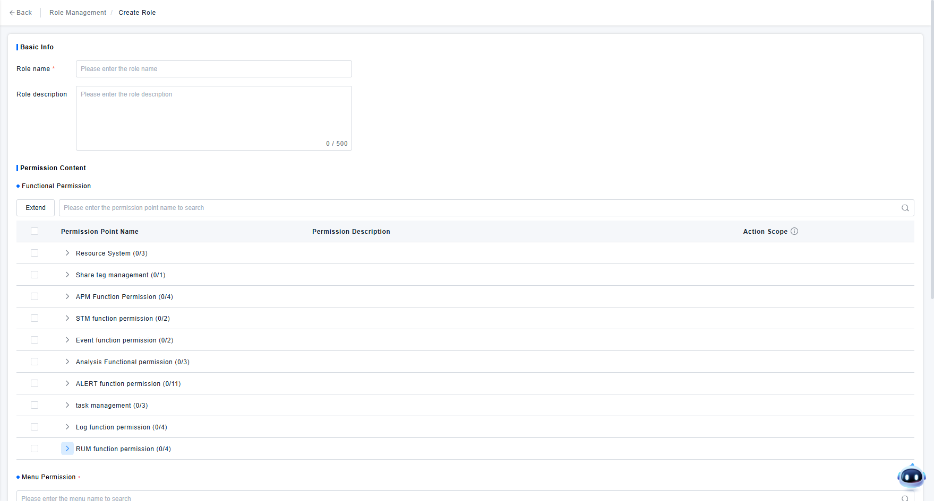Expand RUM function permission chevron
The image size is (934, 501).
(x=67, y=449)
